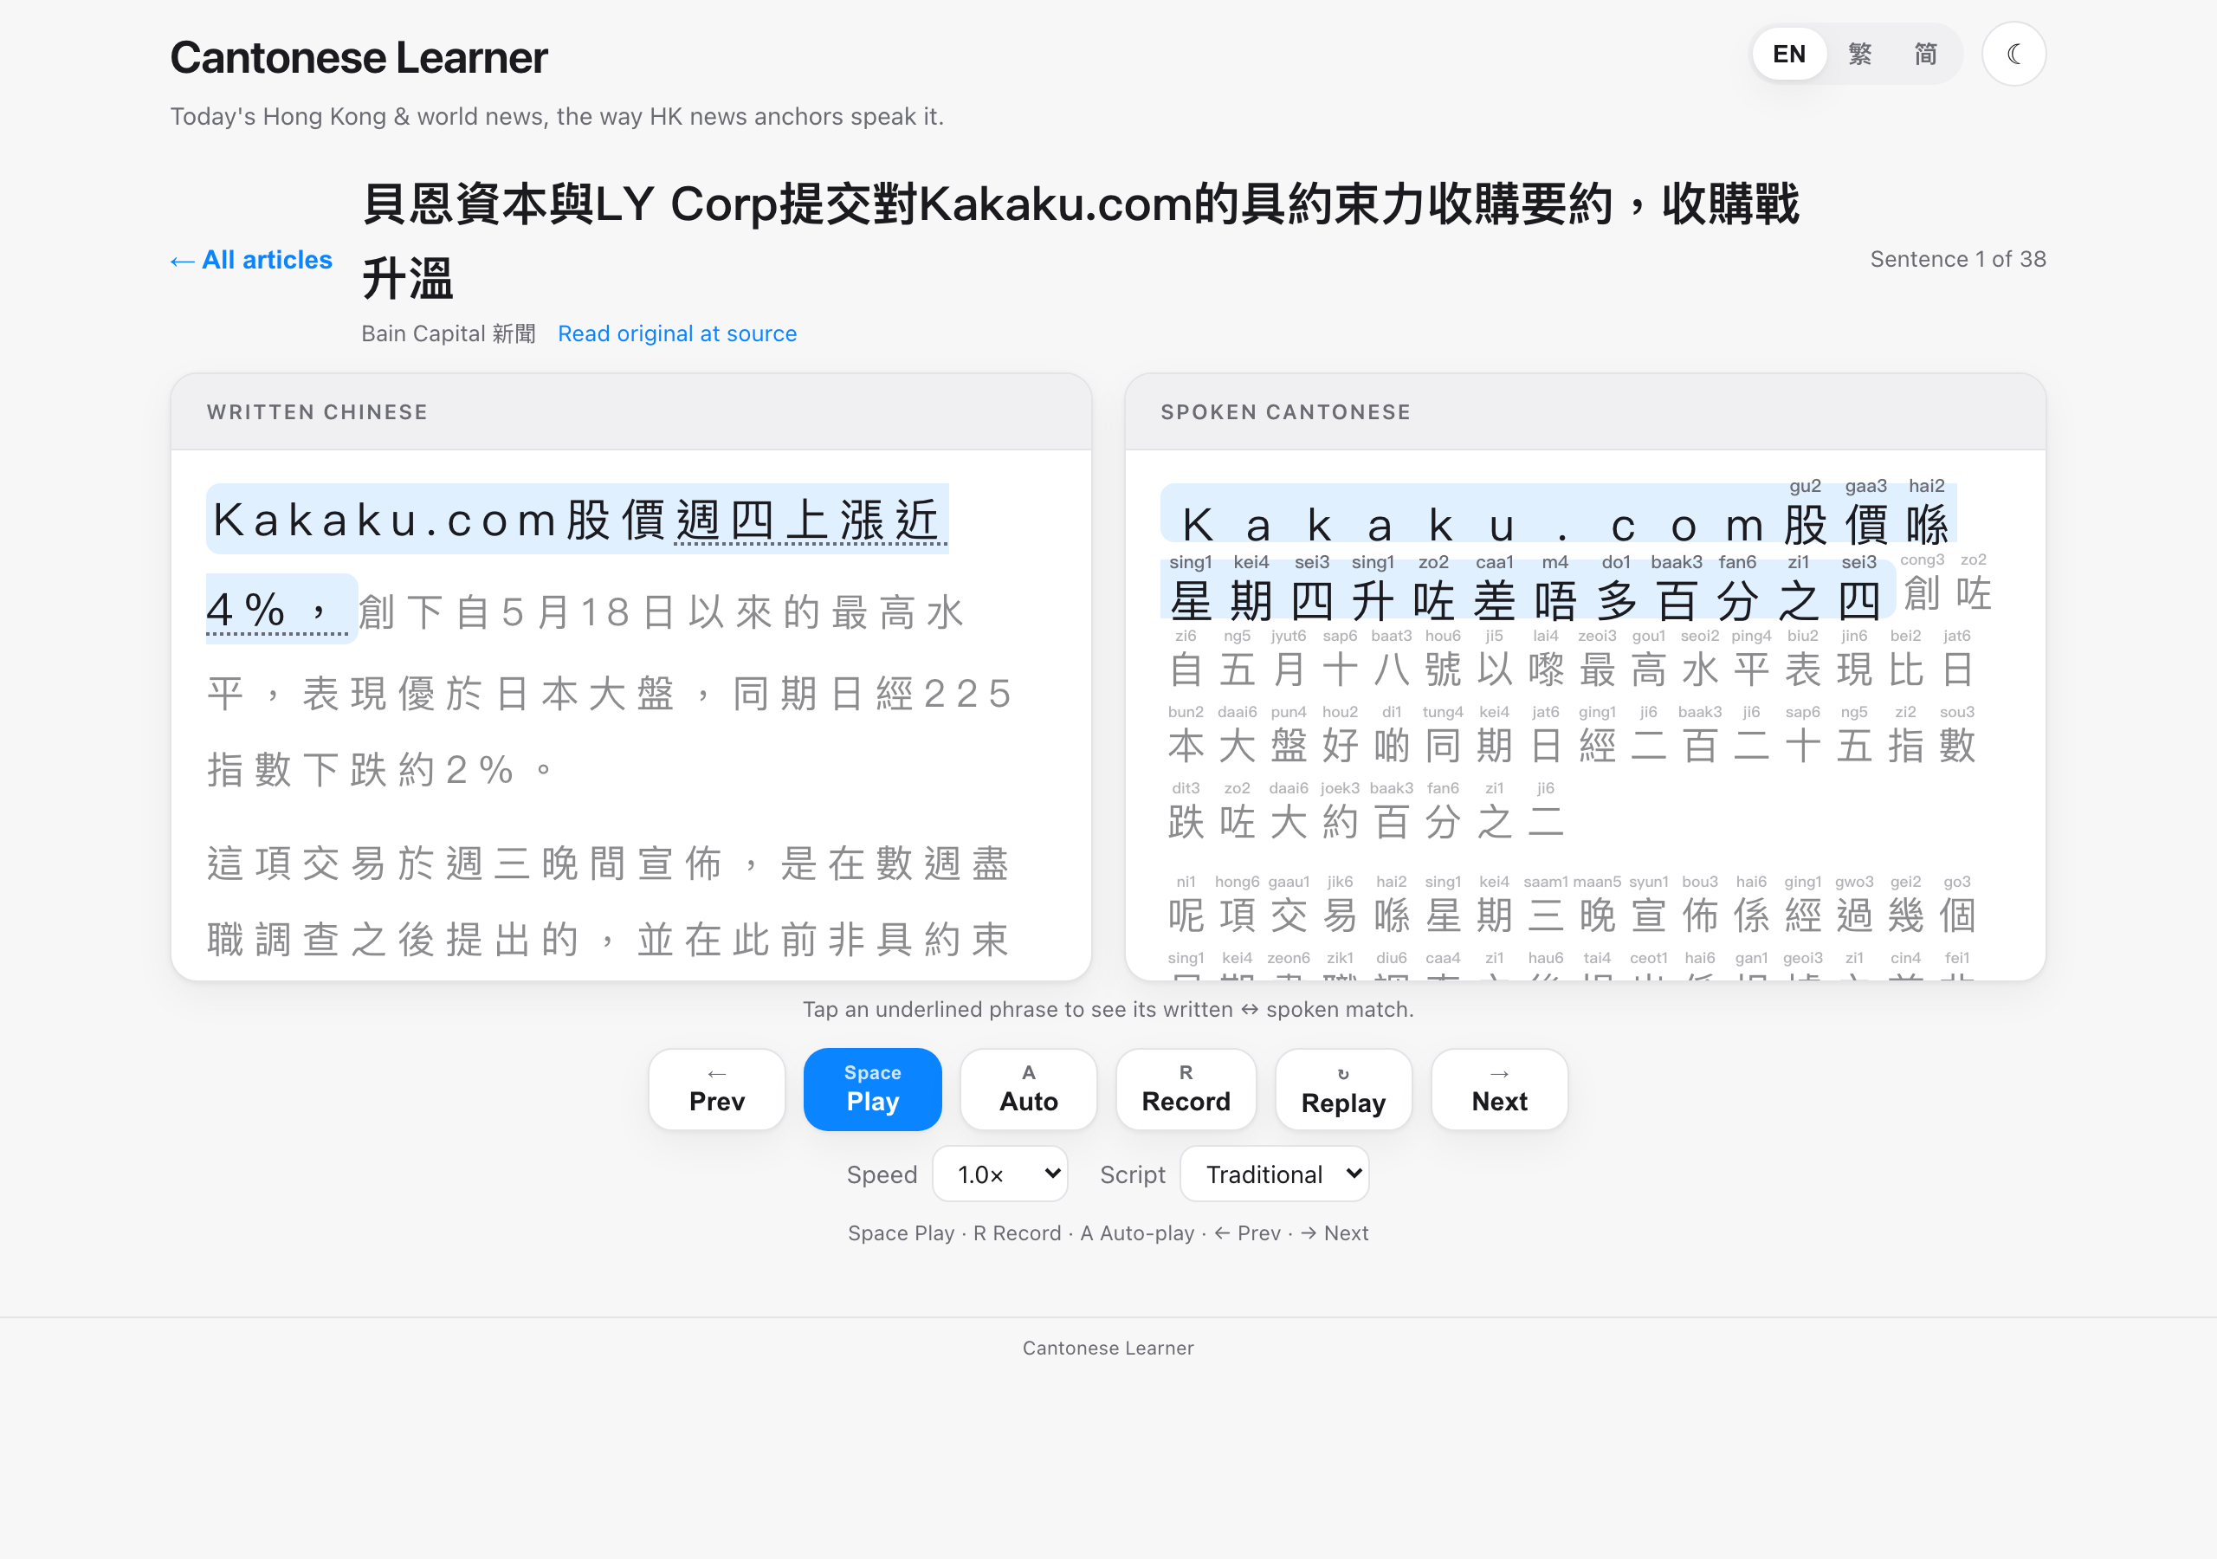Enable Auto play mode
This screenshot has height=1559, width=2217.
click(x=1028, y=1090)
